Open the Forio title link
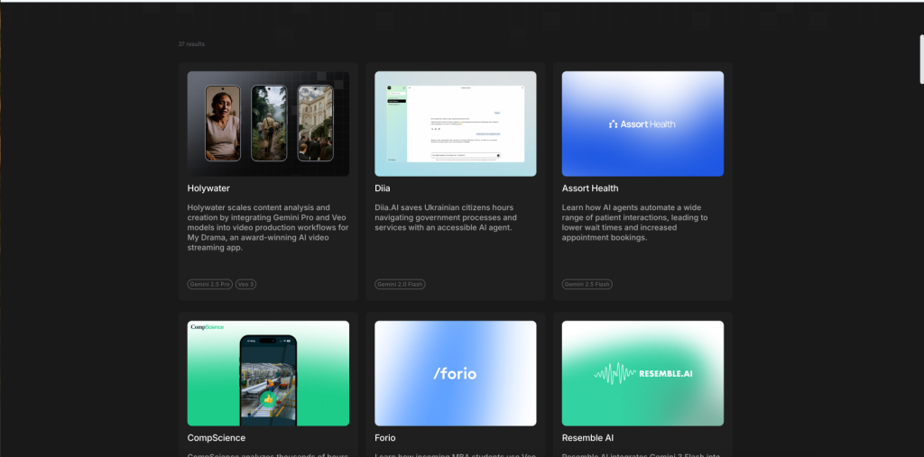This screenshot has width=924, height=457. click(387, 438)
